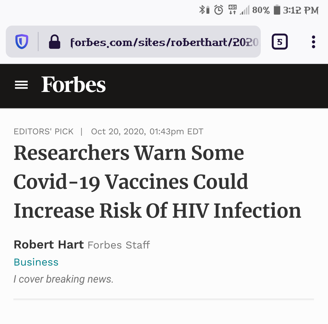Image resolution: width=328 pixels, height=324 pixels.
Task: Tap the 3:12 PM clock in status bar
Action: pyautogui.click(x=301, y=10)
